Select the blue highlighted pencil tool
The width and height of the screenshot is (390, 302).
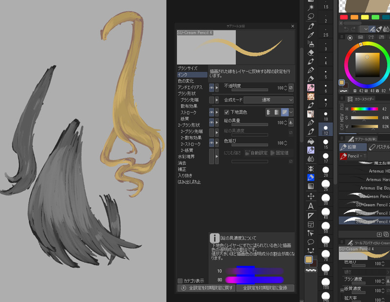pos(310,177)
